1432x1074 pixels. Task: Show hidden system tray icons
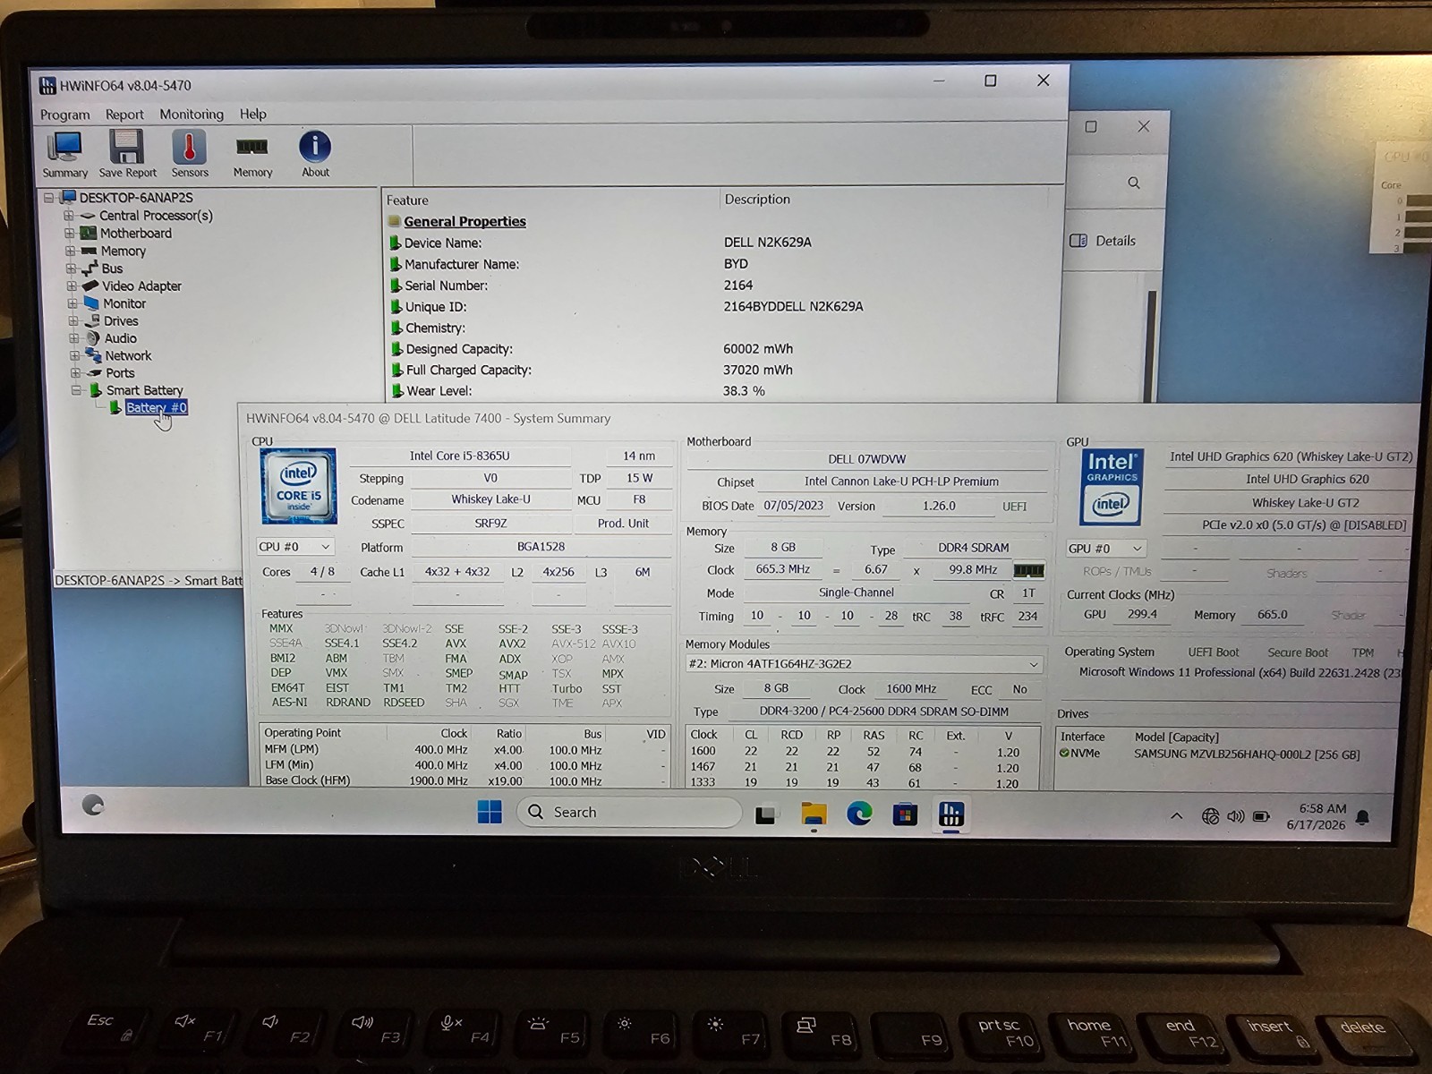click(1176, 816)
